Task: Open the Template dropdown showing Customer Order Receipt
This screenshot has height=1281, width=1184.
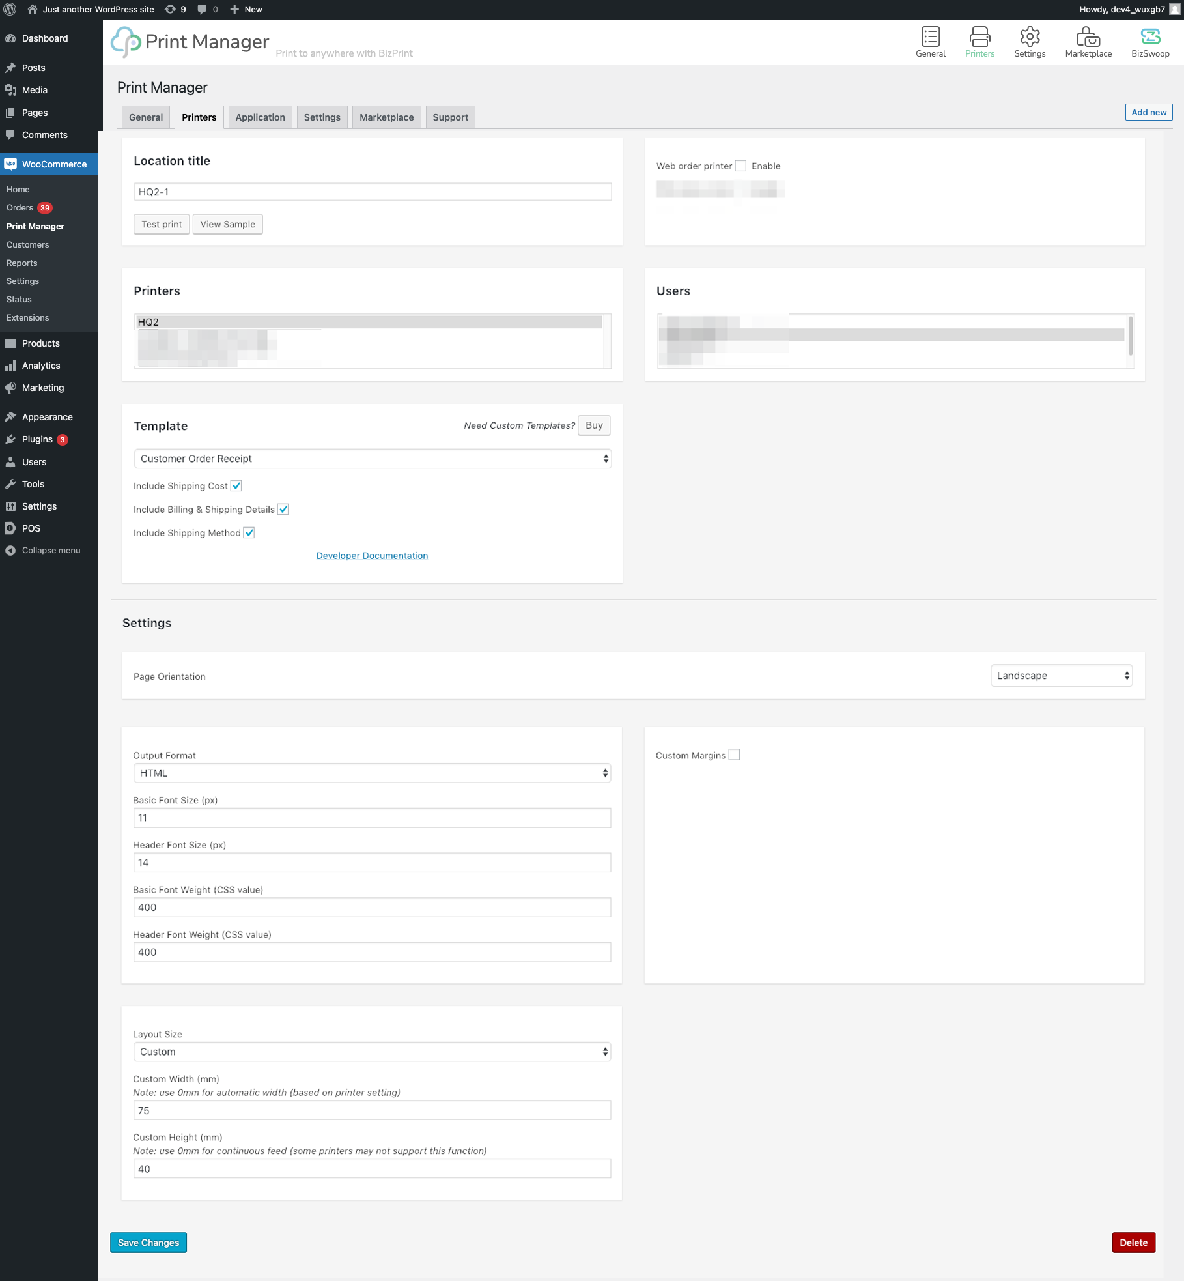Action: [373, 459]
